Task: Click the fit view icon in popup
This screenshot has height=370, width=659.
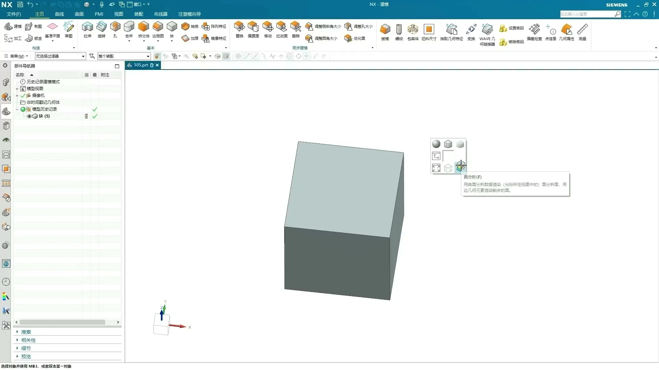Action: pos(436,168)
